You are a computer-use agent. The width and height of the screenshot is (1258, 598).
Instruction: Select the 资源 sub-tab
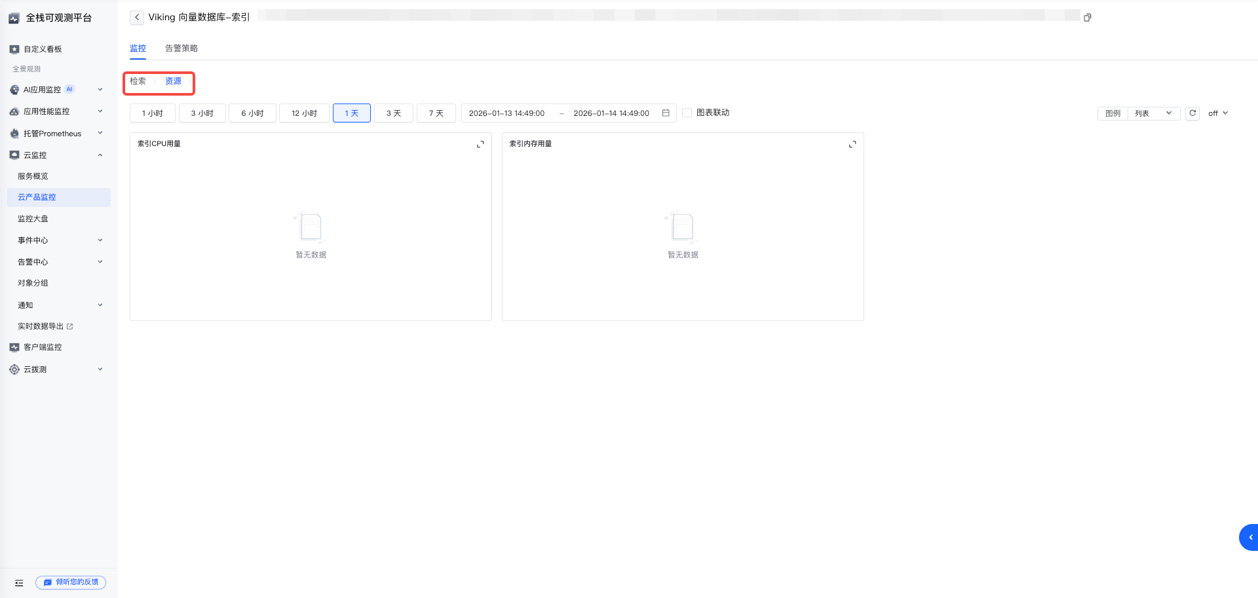click(x=173, y=81)
